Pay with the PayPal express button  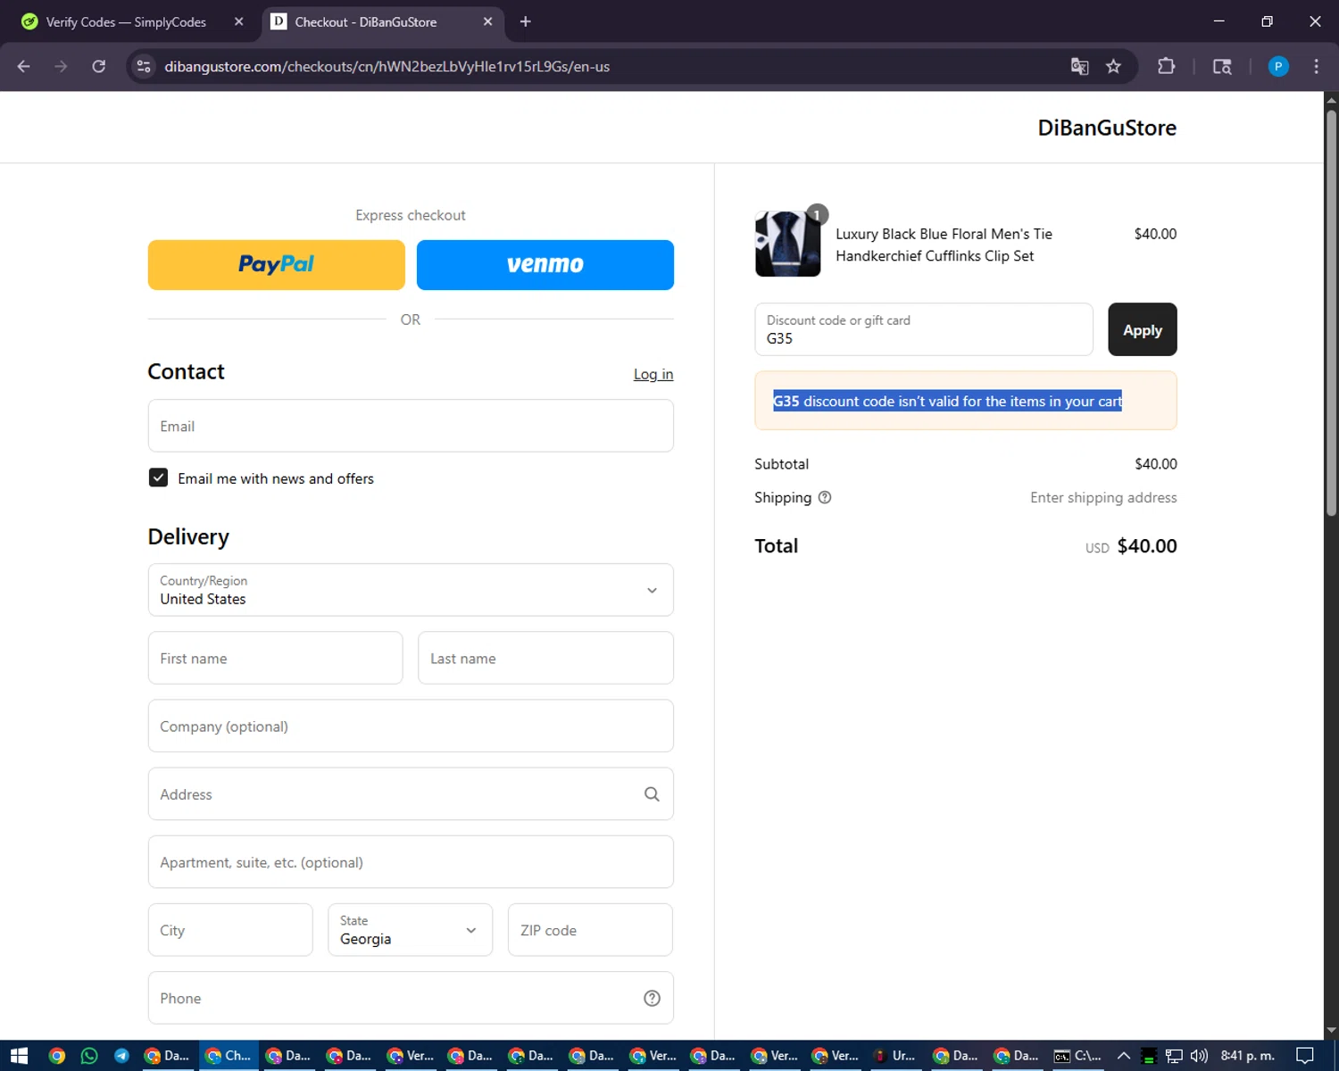(277, 265)
